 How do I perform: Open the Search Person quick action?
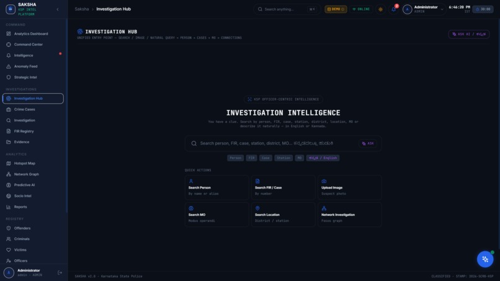pos(217,187)
